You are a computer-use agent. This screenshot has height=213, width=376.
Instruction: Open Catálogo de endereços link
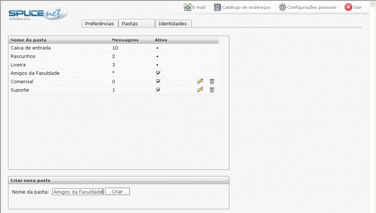click(x=246, y=8)
